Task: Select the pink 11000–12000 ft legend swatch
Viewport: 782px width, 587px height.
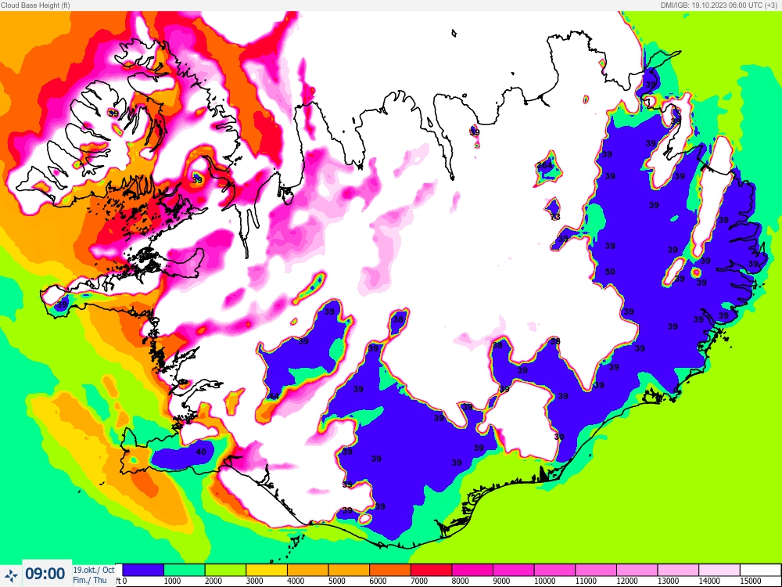Action: click(595, 570)
